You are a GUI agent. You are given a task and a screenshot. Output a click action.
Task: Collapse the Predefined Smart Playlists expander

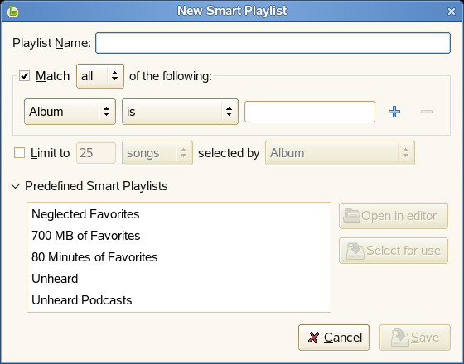point(15,186)
